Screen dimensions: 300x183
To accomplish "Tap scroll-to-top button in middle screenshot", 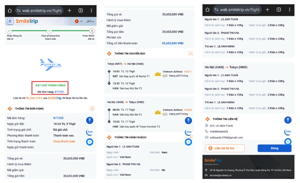I will click(x=188, y=120).
